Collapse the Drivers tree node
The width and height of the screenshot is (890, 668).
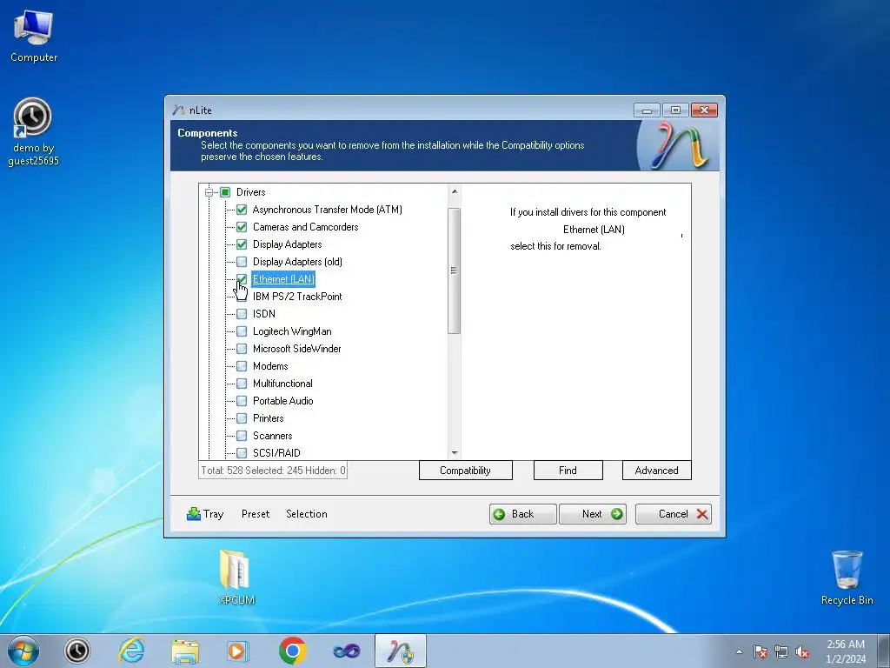point(209,192)
